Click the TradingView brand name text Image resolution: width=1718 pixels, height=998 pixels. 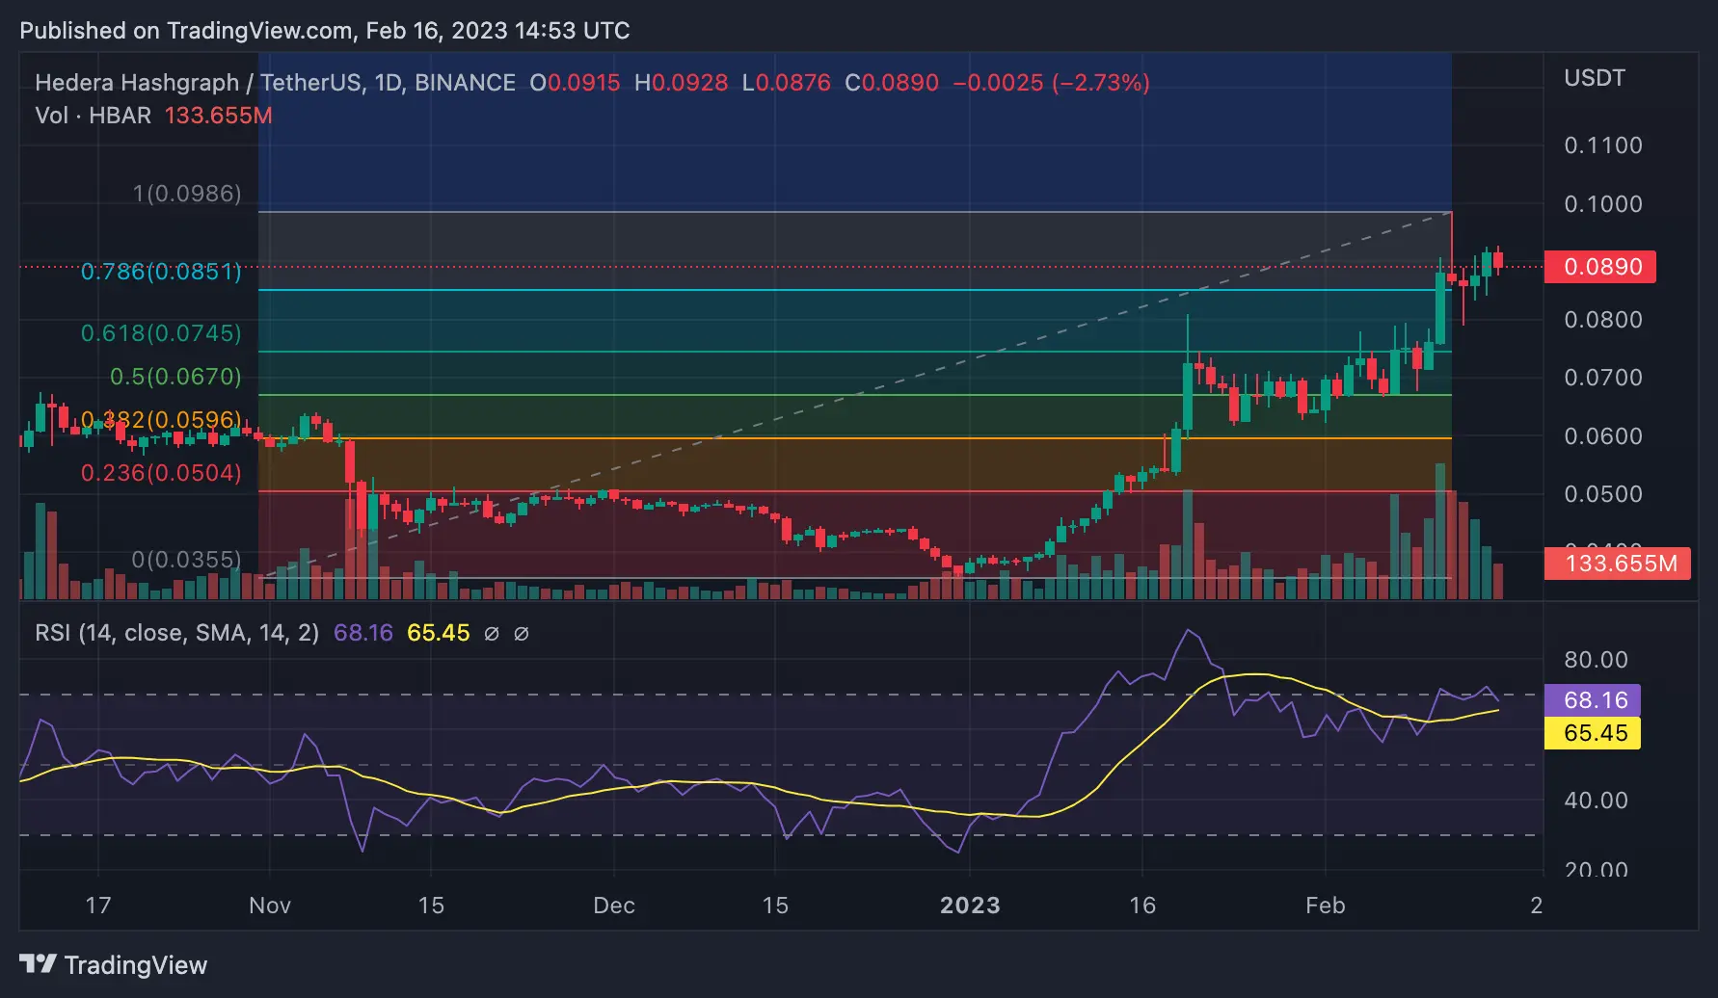click(136, 965)
